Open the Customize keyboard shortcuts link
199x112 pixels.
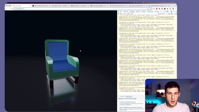127,102
